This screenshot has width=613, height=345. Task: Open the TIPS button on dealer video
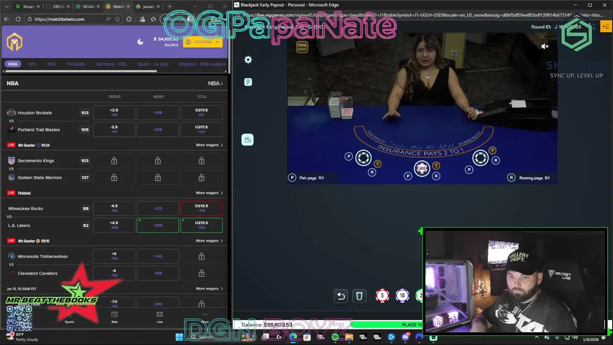coord(302,46)
